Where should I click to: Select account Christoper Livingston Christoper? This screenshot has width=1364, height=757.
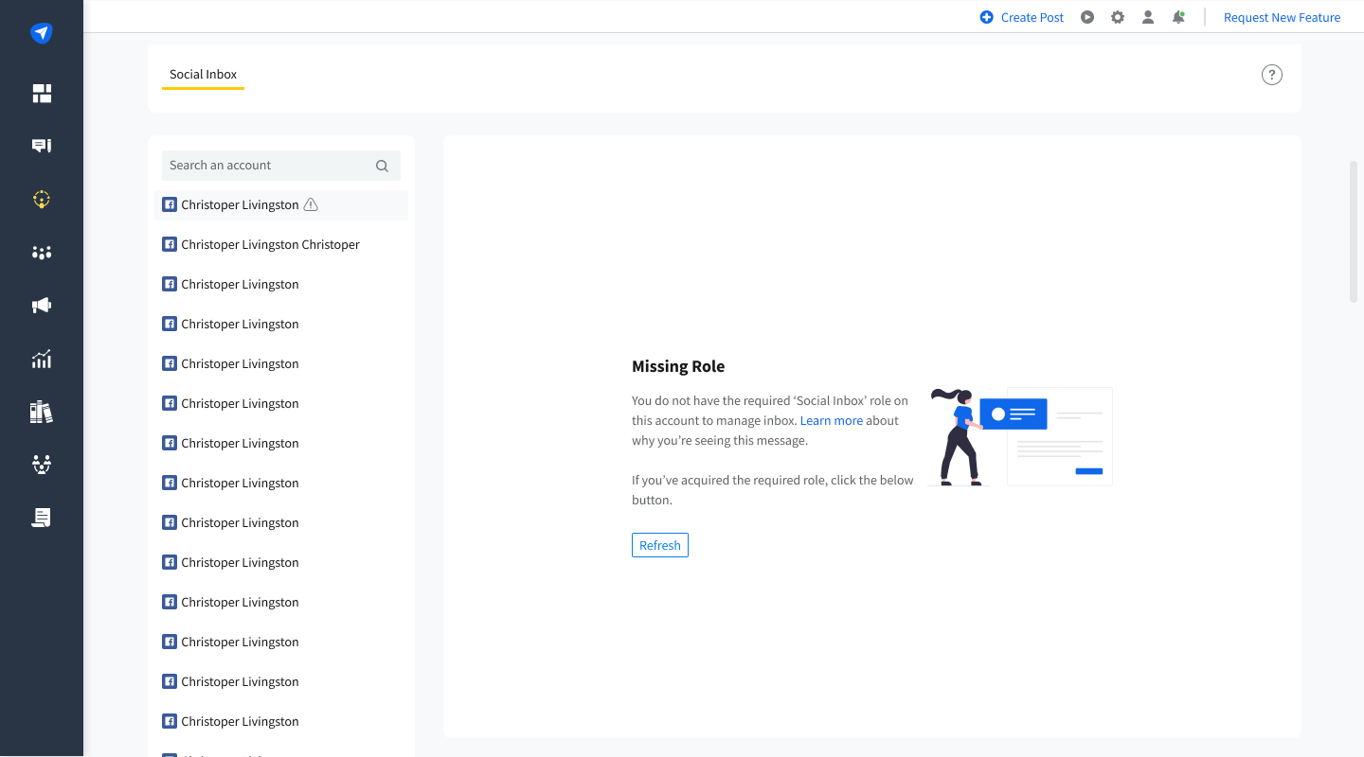(270, 244)
